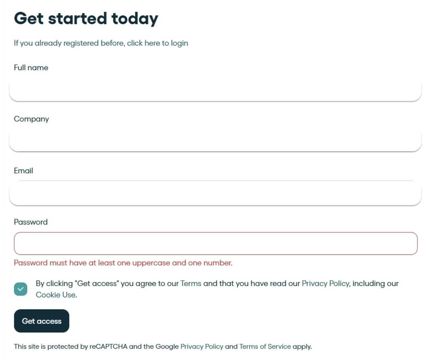Screen dimensions: 429x360
Task: Open Google Privacy Policy in reCAPTCHA notice
Action: [x=202, y=346]
